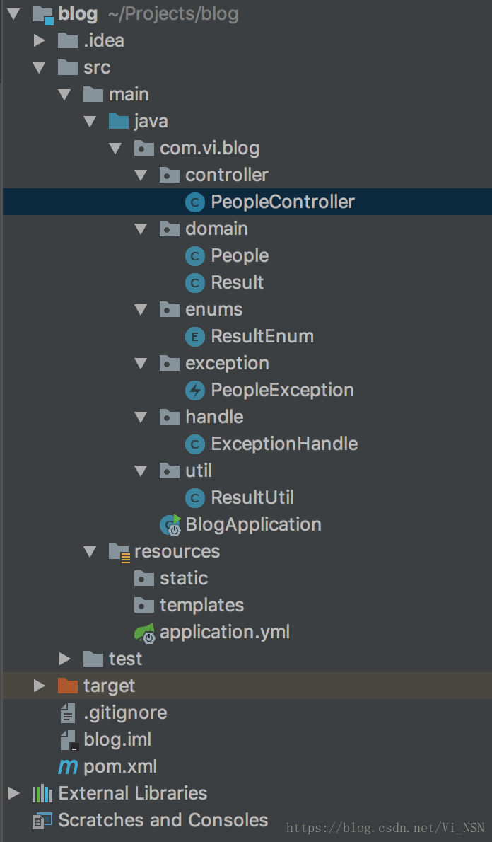Collapse the domain package arrow
492x842 pixels.
(x=141, y=229)
